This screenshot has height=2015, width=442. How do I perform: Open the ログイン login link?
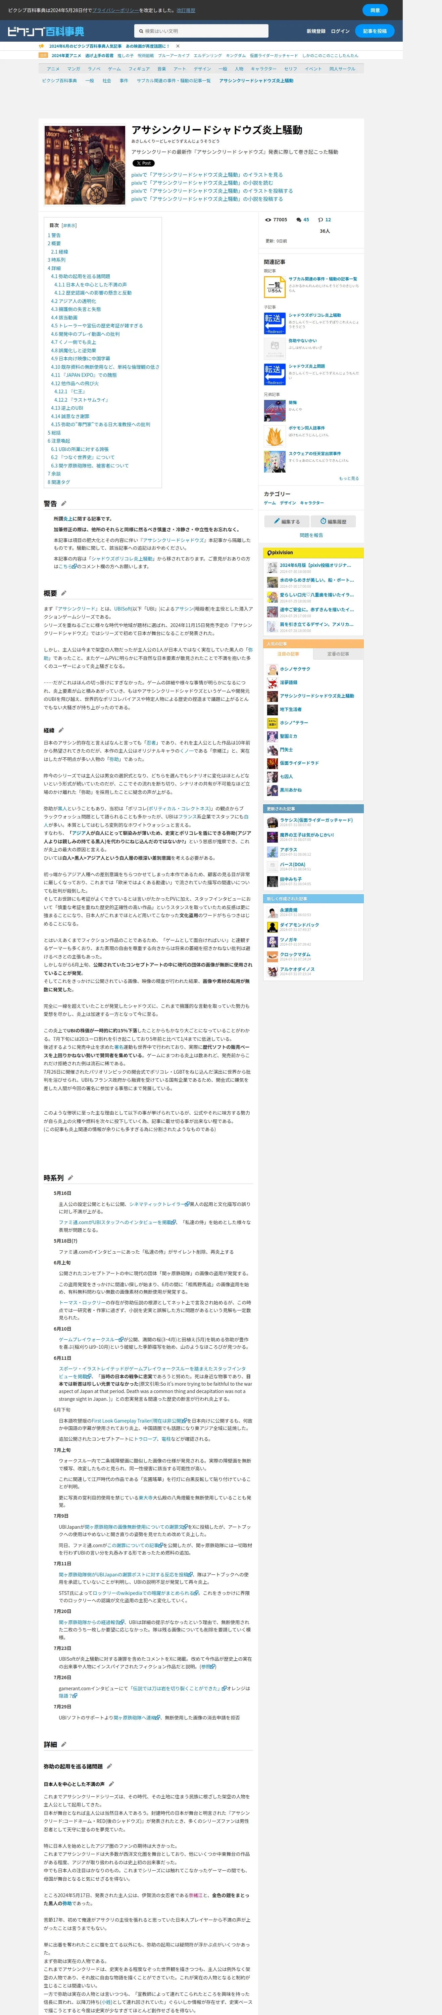point(340,31)
